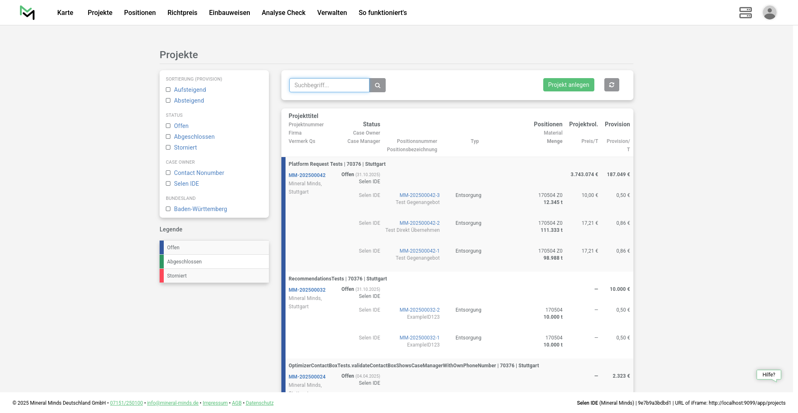Open the Datenschutz footer link
This screenshot has height=413, width=798.
(x=259, y=403)
